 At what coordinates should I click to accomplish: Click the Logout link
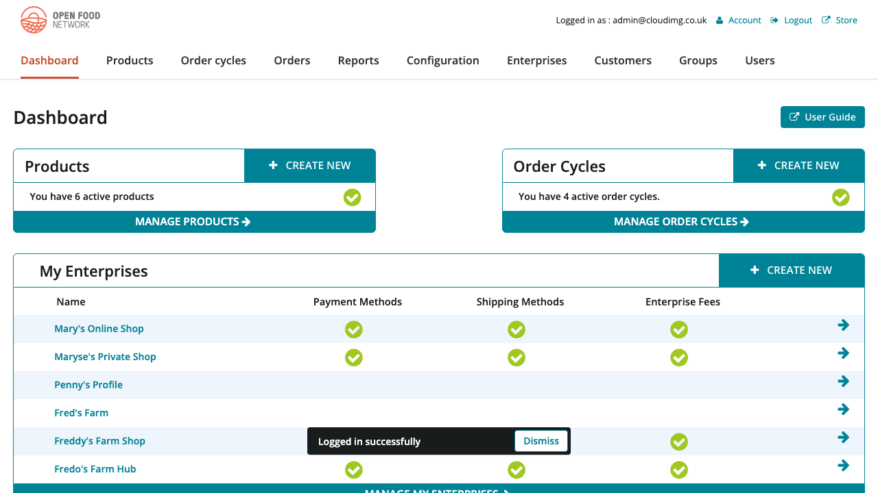[792, 20]
